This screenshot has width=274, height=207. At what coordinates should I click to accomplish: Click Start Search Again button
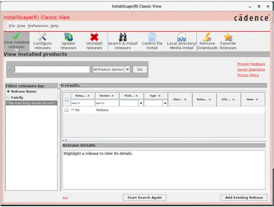[144, 198]
